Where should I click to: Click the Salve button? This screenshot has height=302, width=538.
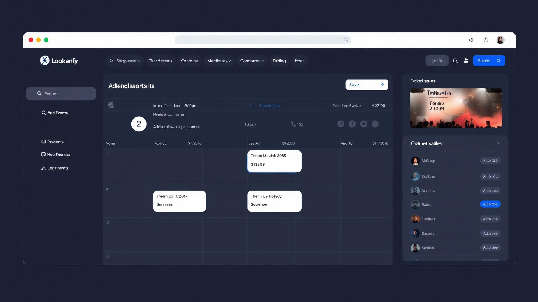click(x=367, y=85)
